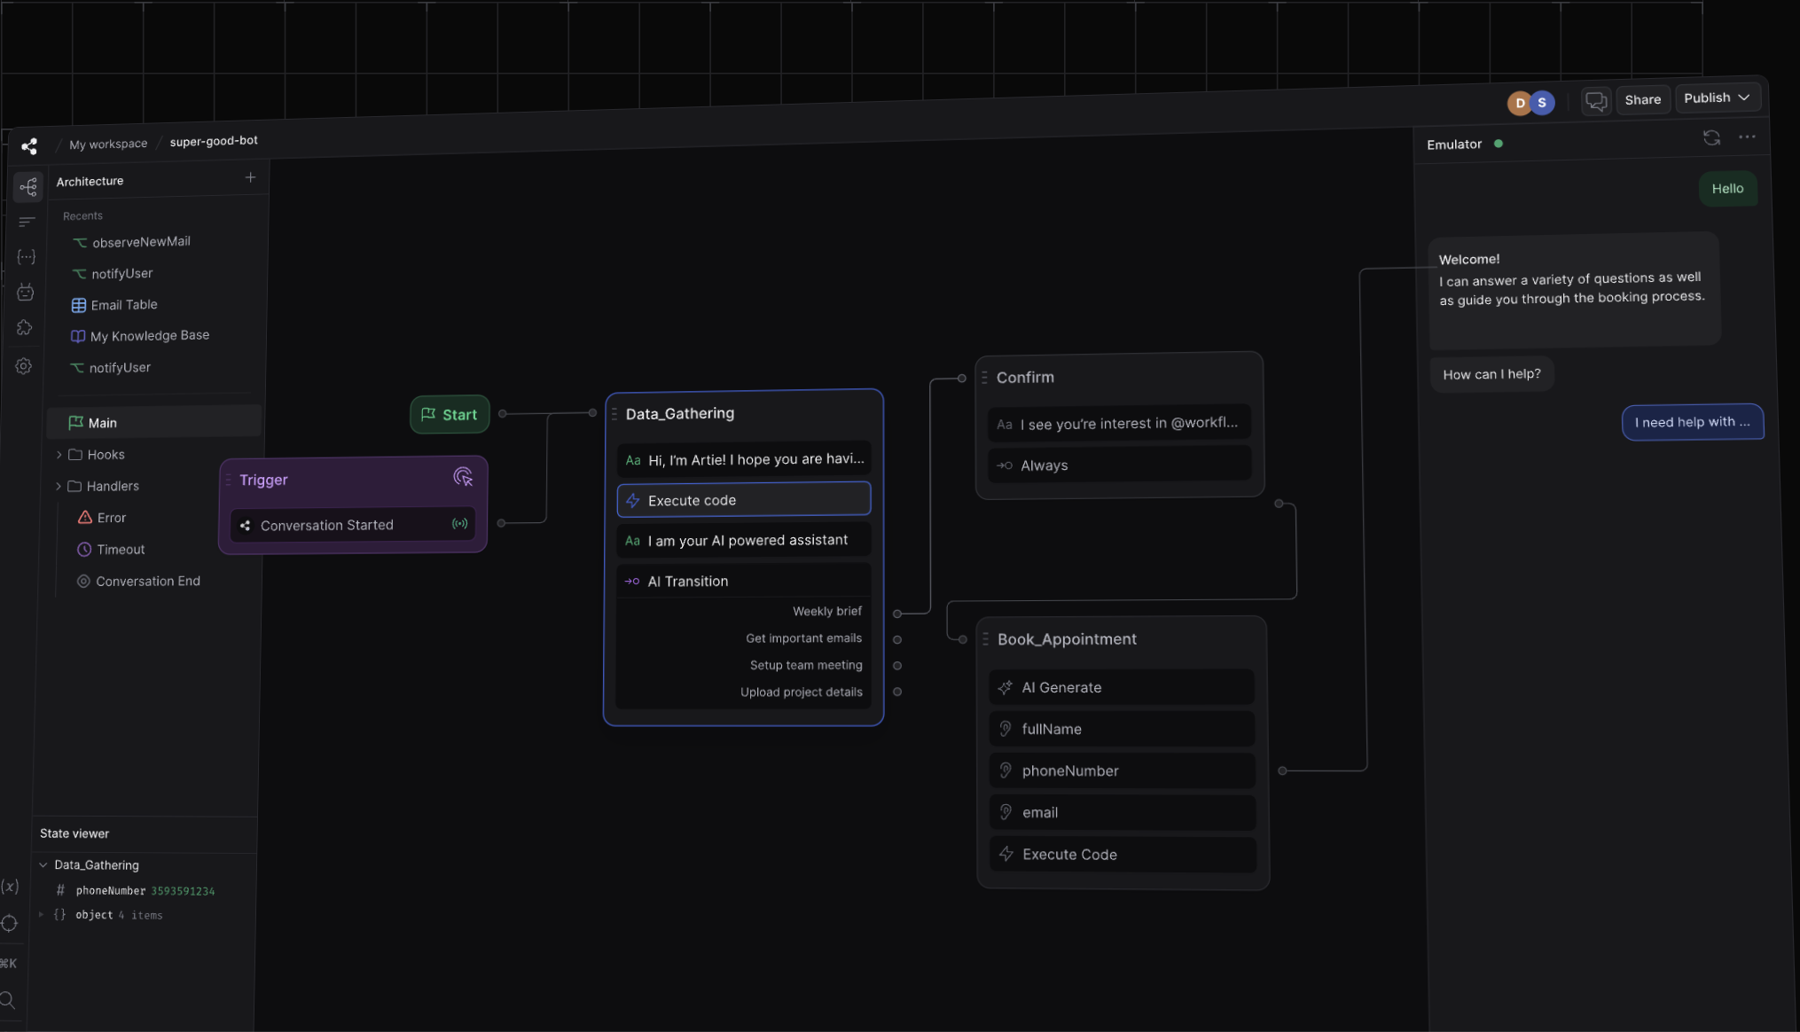Click the Weekly brief transition connector dot
Image resolution: width=1800 pixels, height=1032 pixels.
coord(897,614)
